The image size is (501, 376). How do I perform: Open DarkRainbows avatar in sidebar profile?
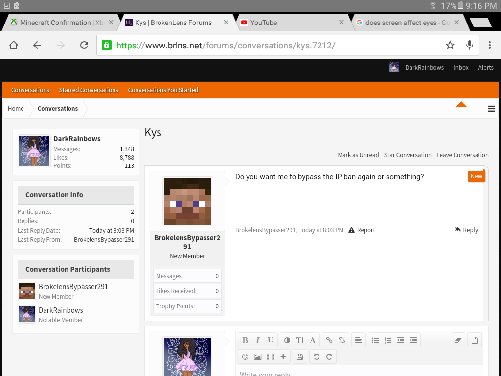click(34, 151)
